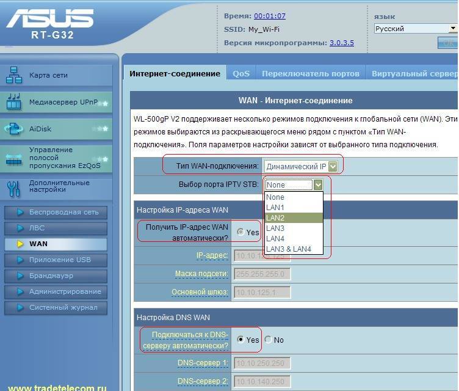Viewport: 459px width, 391px height.
Task: Click the EzQoS bandwidth management icon
Action: tap(14, 159)
